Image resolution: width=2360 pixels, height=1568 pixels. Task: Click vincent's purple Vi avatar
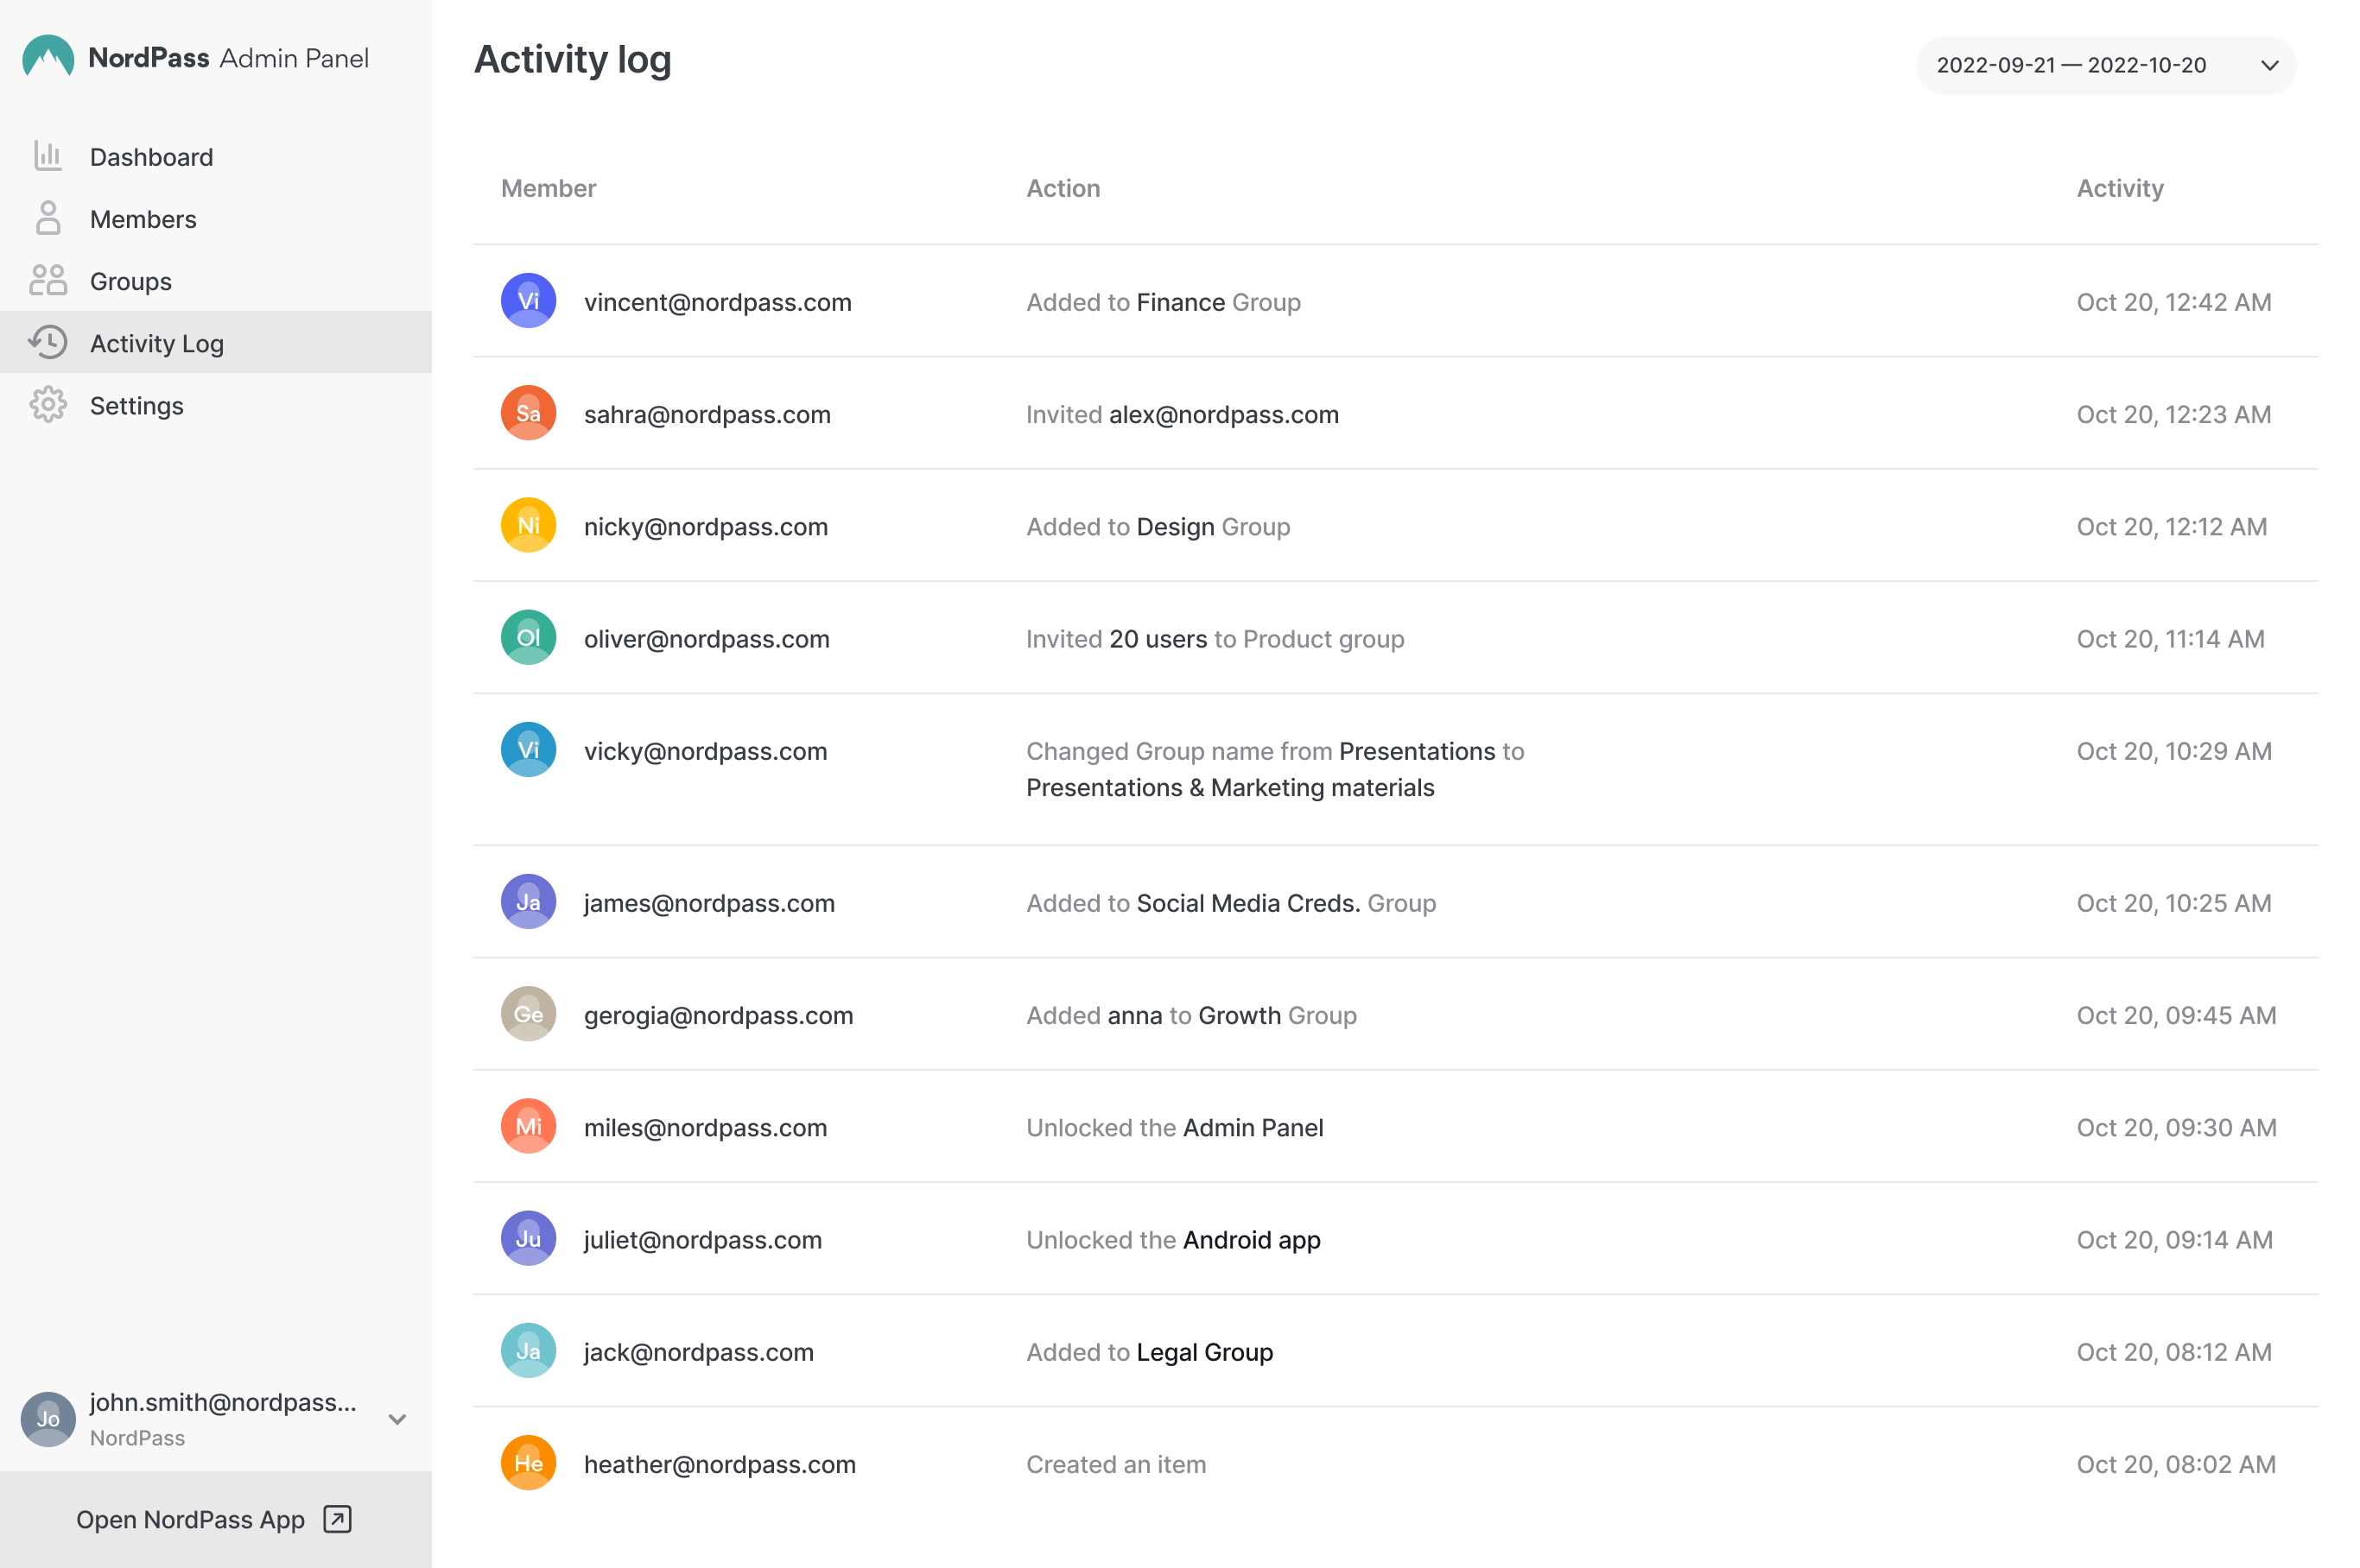(x=528, y=301)
